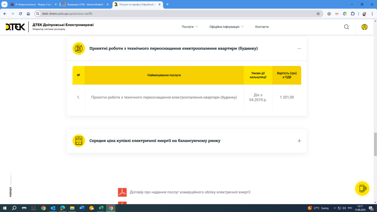Open the Chrome profile avatar
The height and width of the screenshot is (212, 377).
pos(364,14)
